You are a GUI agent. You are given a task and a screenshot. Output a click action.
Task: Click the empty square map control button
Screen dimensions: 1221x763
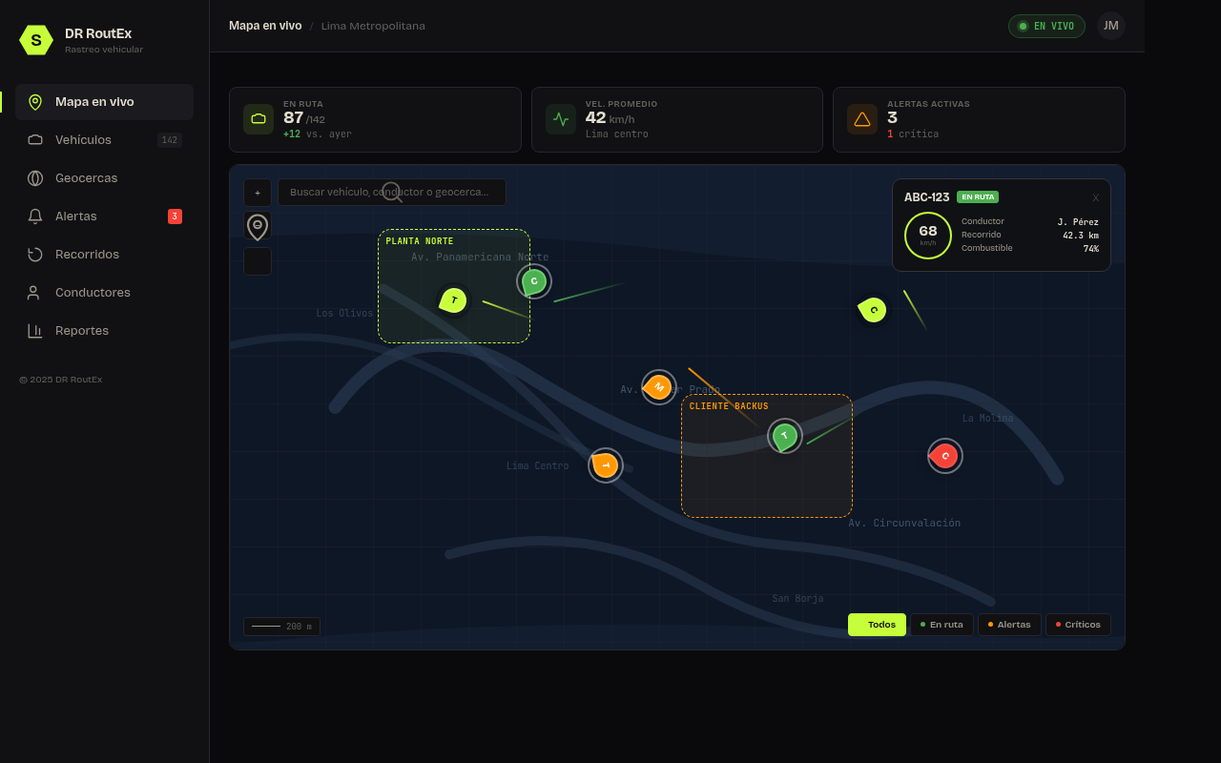pyautogui.click(x=258, y=261)
